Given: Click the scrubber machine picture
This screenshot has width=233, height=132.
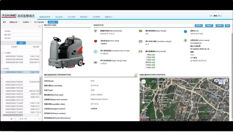Looking at the screenshot, I should [66, 52].
